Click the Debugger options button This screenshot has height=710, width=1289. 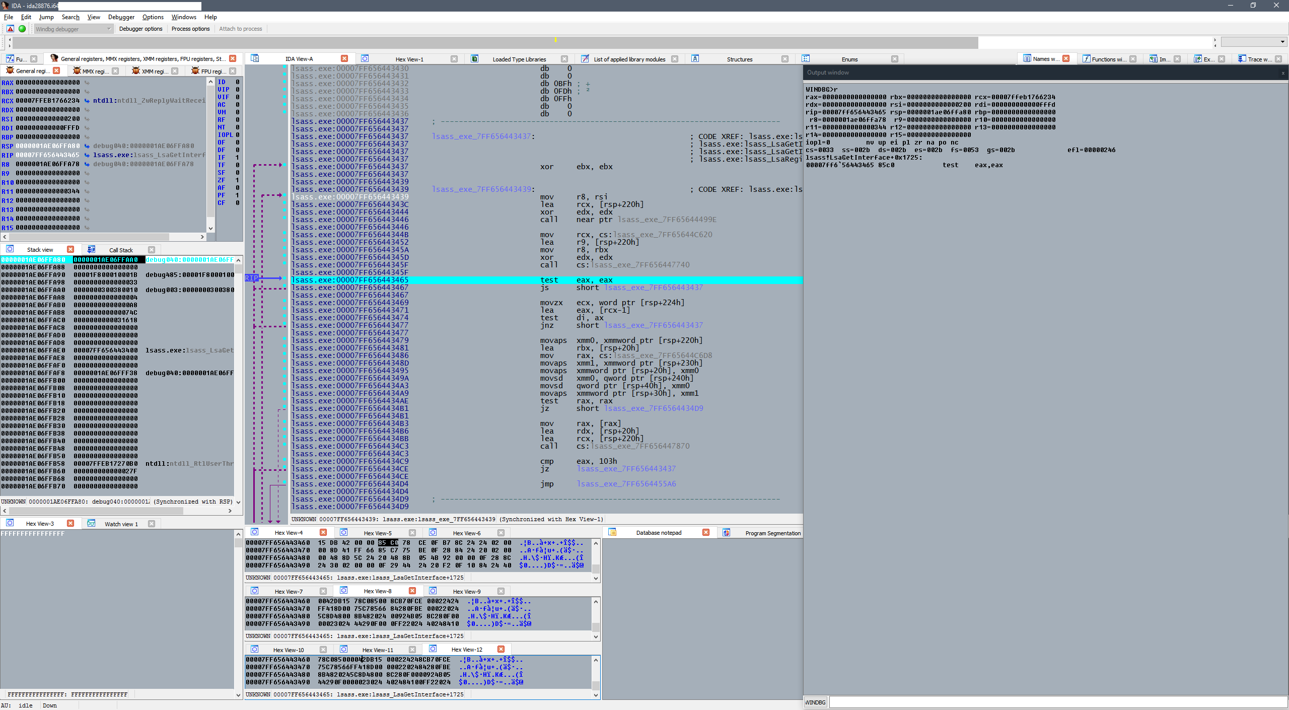(x=140, y=29)
